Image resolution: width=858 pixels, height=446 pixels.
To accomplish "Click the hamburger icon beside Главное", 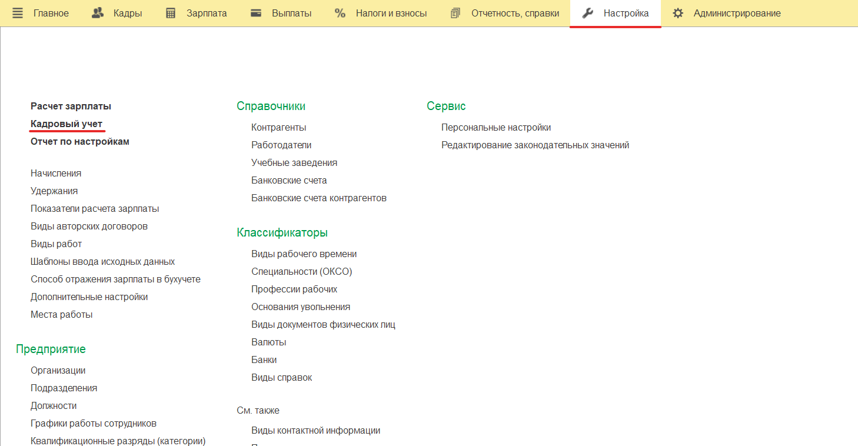I will pos(18,13).
